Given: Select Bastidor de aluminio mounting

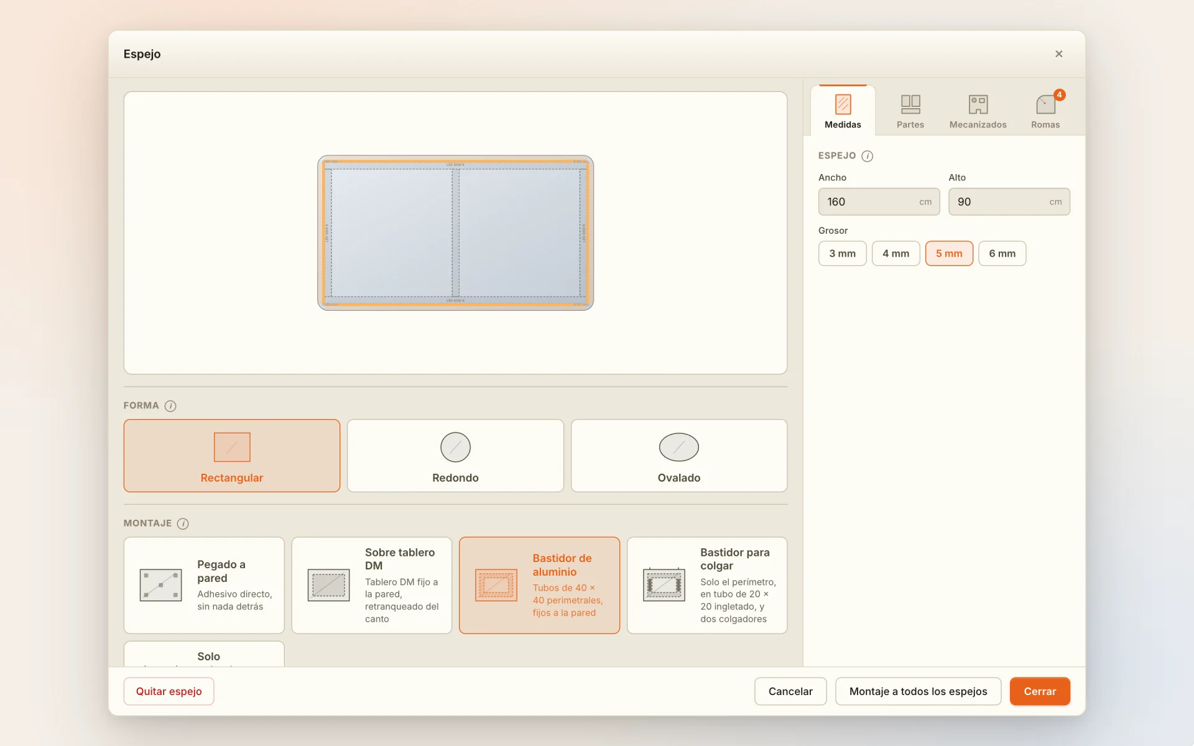Looking at the screenshot, I should pyautogui.click(x=539, y=586).
